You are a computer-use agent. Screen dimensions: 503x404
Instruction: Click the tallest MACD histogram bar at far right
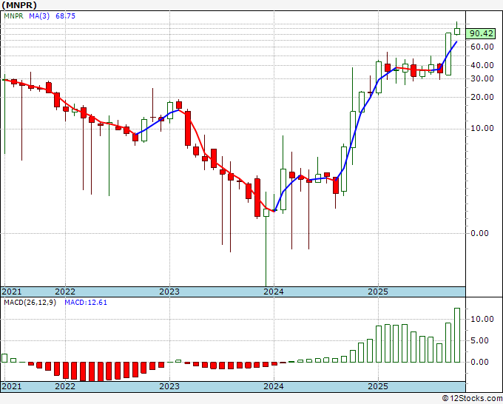pyautogui.click(x=457, y=335)
